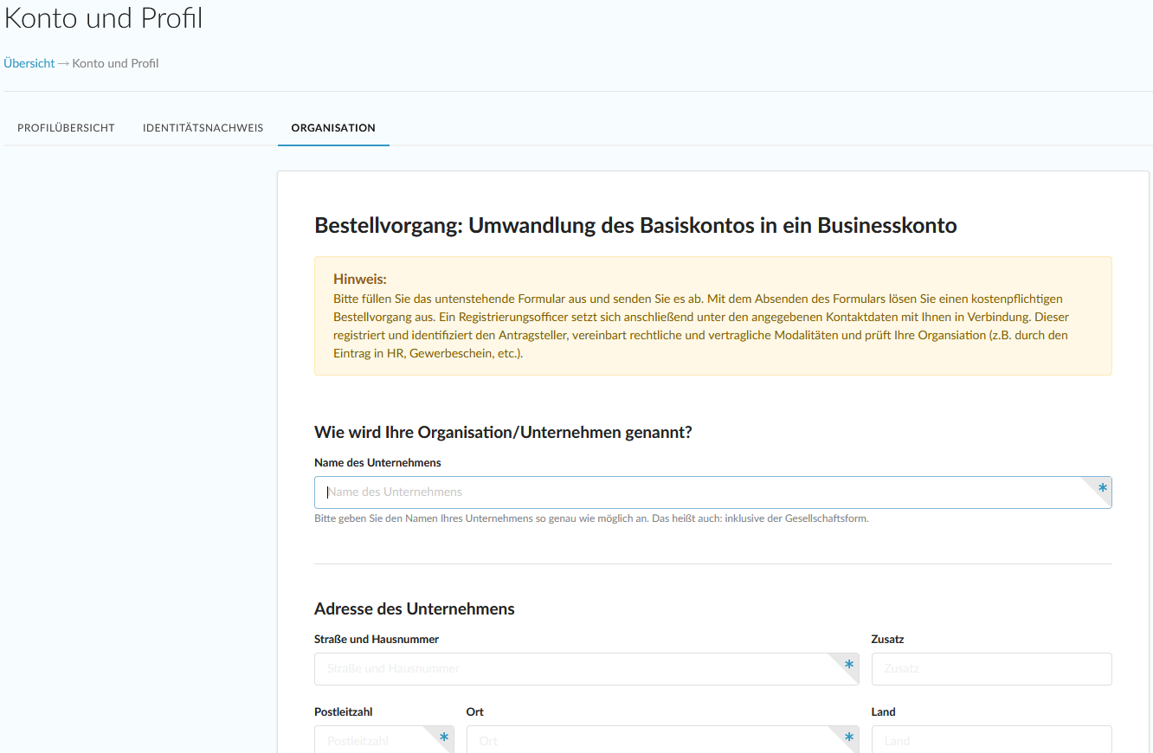Focus the Name des Unternehmens input field

click(x=692, y=492)
